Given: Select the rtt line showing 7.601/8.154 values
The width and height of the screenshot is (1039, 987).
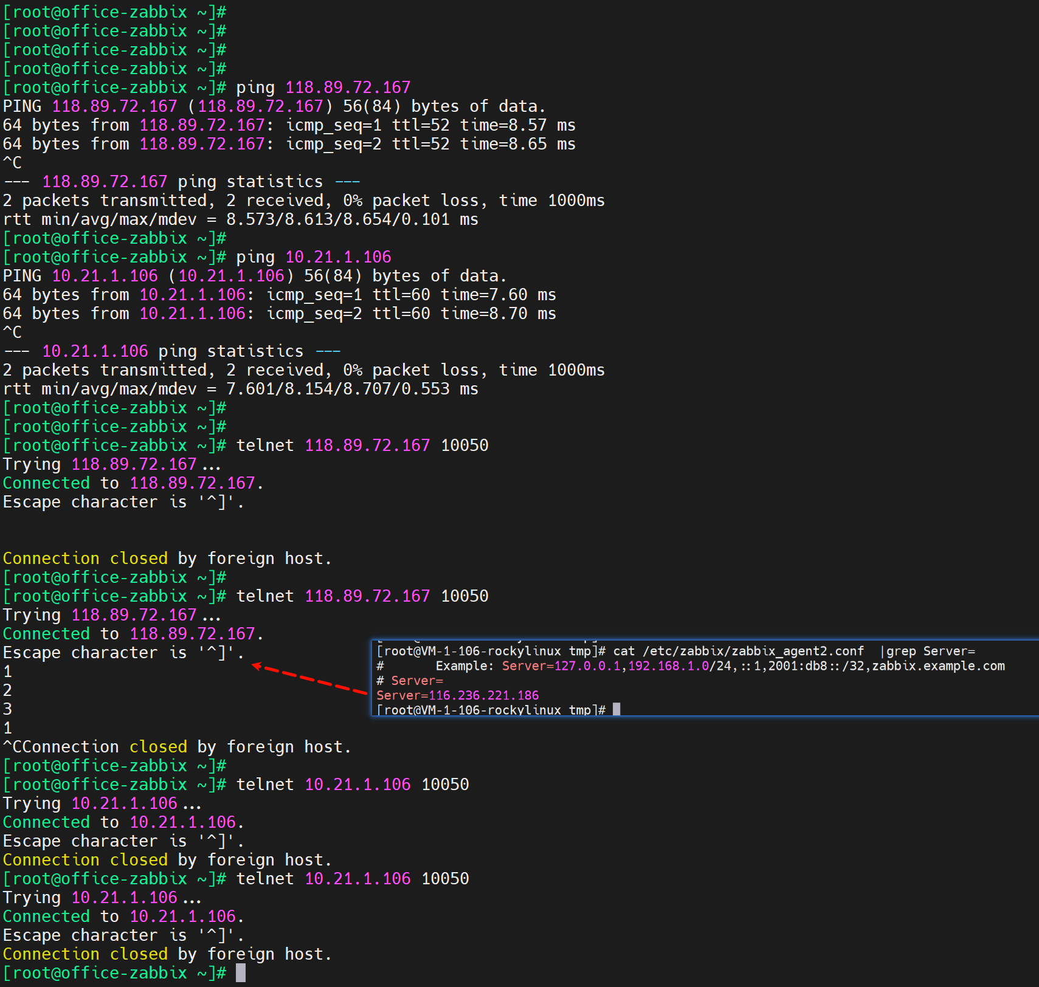Looking at the screenshot, I should (x=240, y=389).
